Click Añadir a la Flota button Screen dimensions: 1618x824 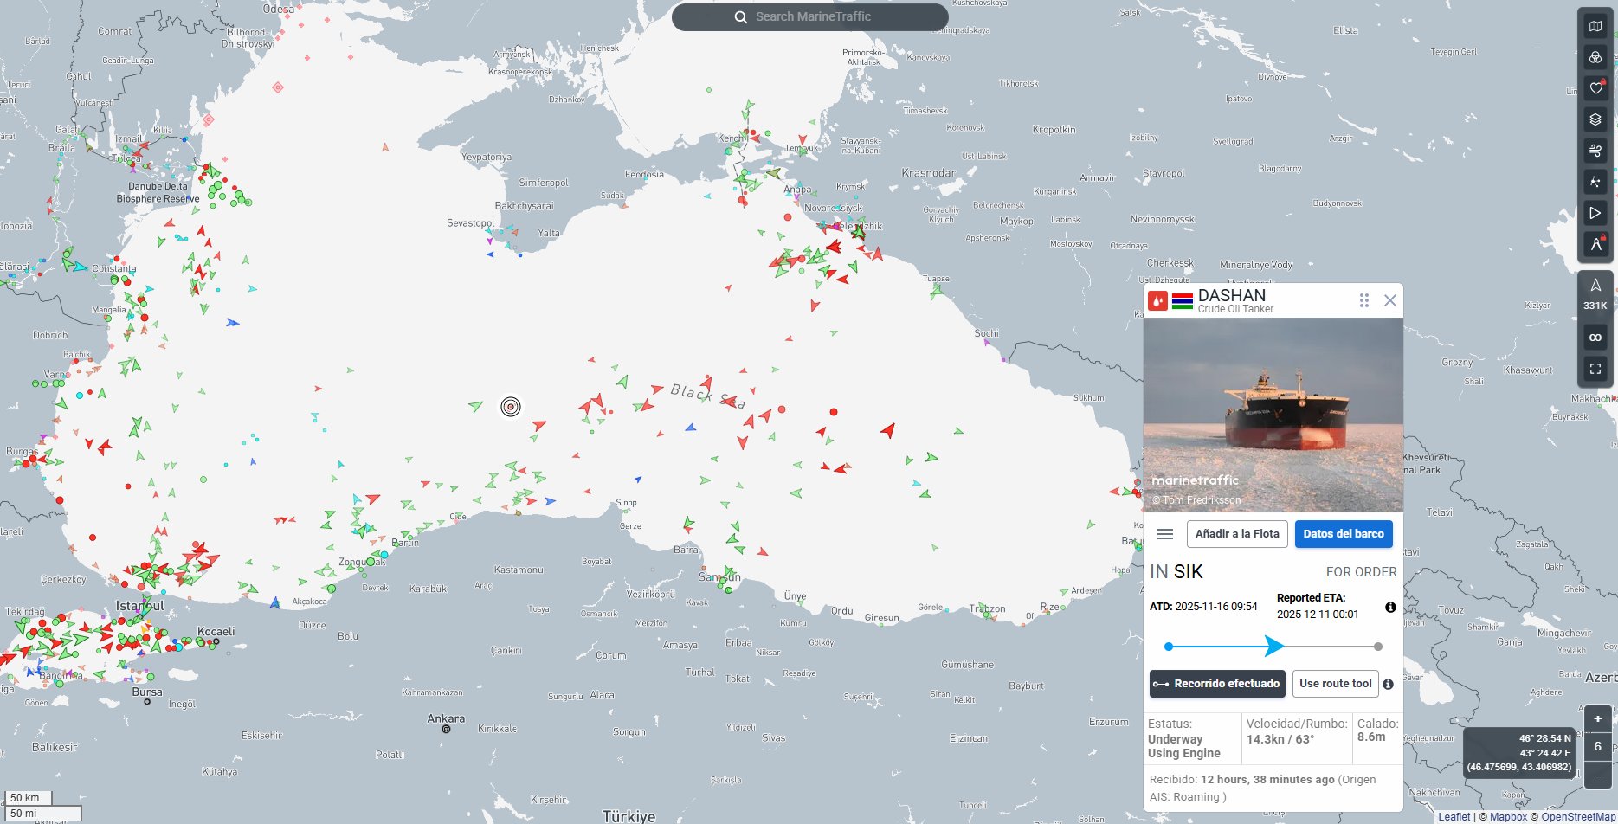coord(1237,534)
